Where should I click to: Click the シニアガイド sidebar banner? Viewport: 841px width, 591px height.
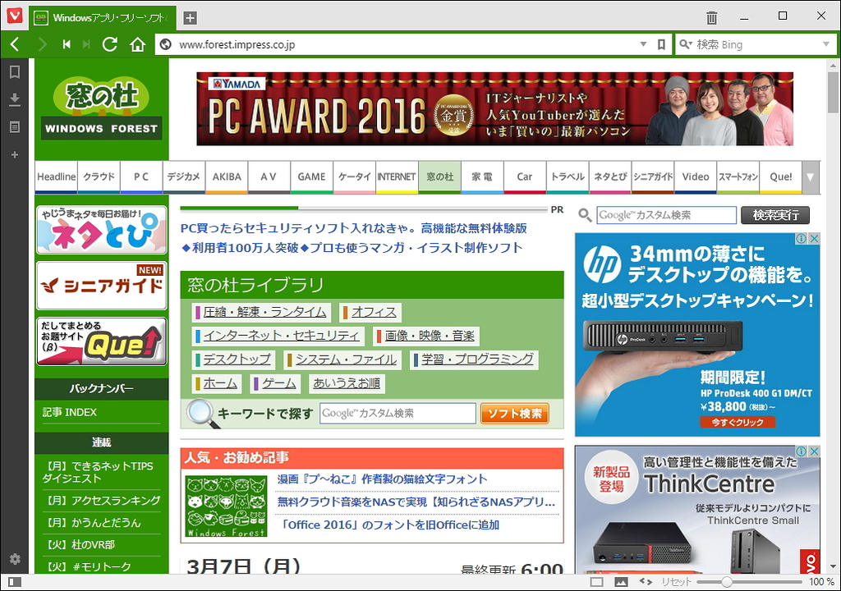pos(101,286)
